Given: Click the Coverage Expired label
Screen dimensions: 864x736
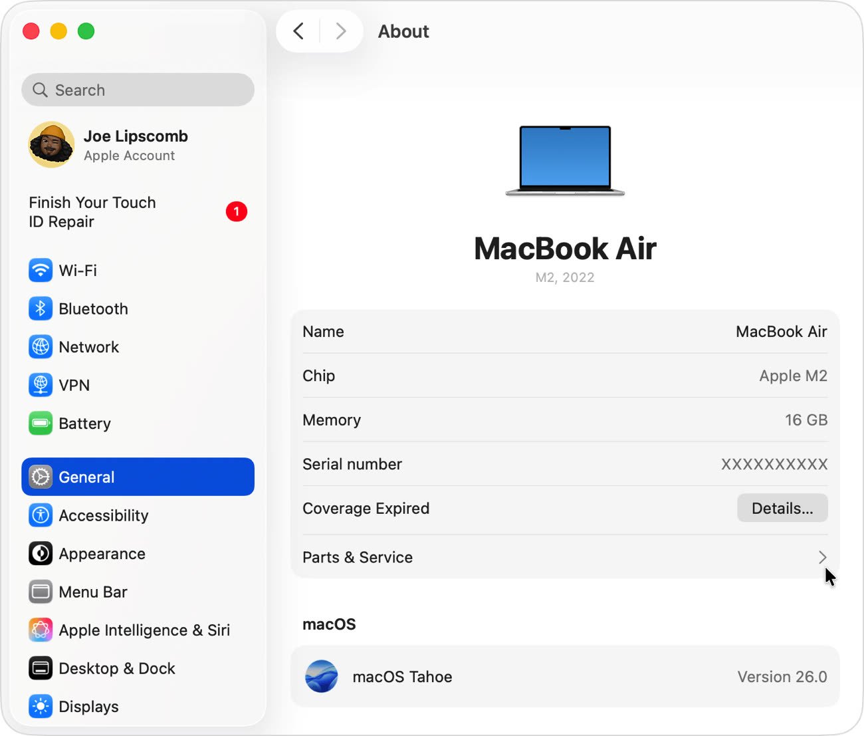Looking at the screenshot, I should [x=366, y=508].
